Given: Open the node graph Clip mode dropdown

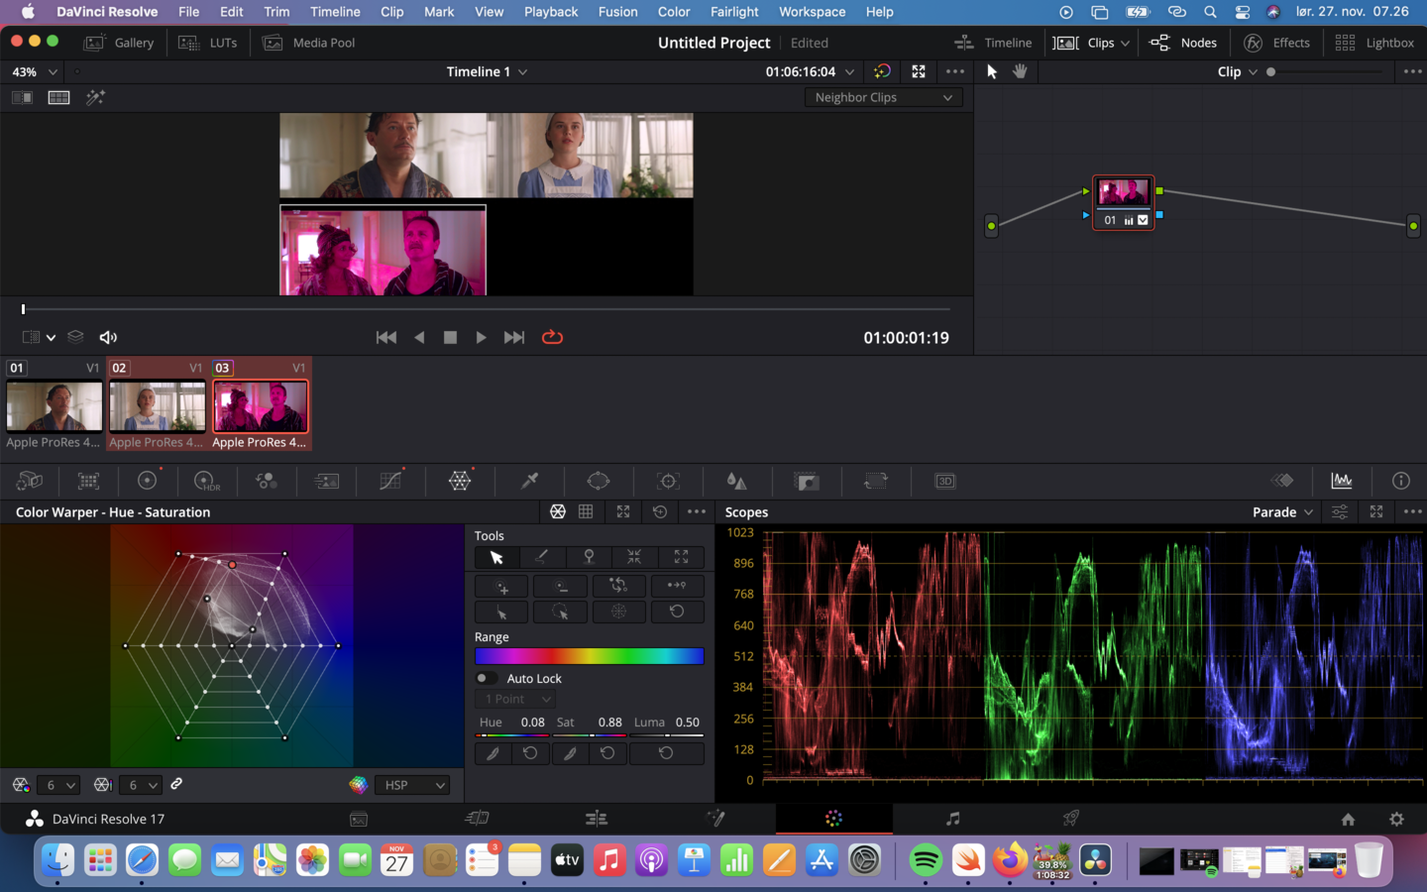Looking at the screenshot, I should pos(1238,71).
